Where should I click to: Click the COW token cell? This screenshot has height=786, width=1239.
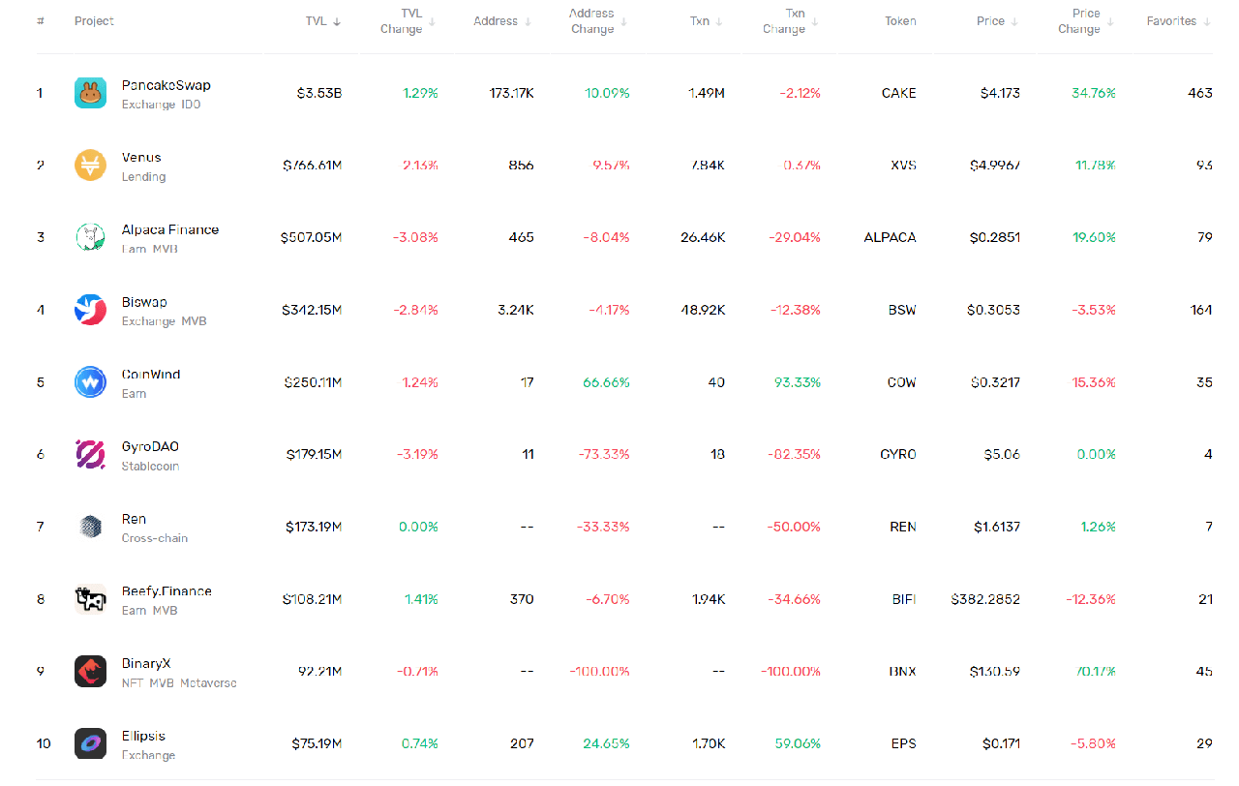click(902, 382)
